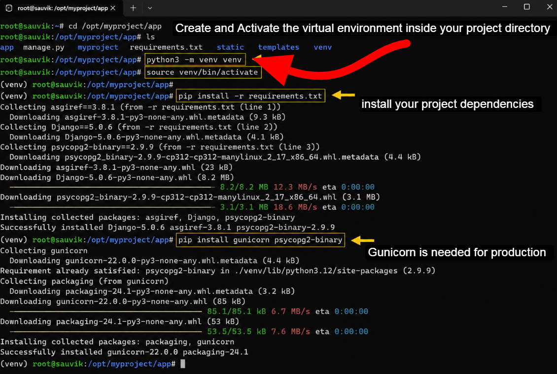Screen dimensions: 557x374
Task: Click the "templates" directory name
Action: click(x=278, y=47)
